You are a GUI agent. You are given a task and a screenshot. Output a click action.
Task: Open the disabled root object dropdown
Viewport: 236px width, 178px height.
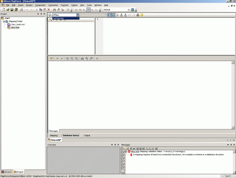[x=105, y=15]
